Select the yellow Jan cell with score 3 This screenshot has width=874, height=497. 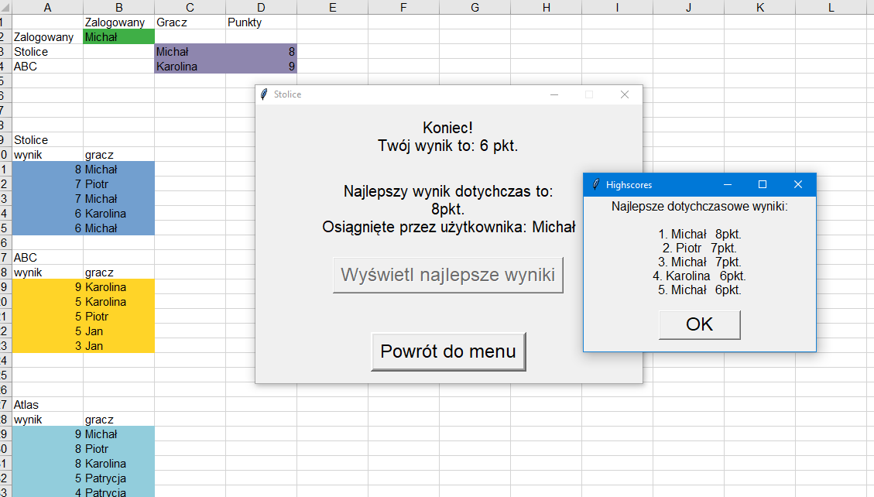[118, 346]
